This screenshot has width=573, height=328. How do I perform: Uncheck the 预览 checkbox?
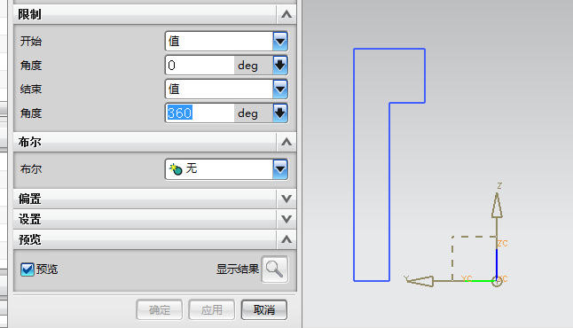click(x=27, y=269)
